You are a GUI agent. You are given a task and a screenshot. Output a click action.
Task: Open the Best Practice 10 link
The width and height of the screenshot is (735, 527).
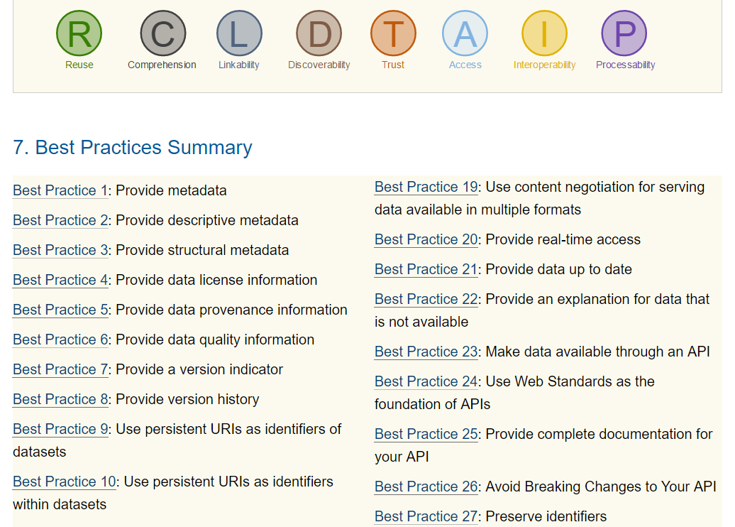pyautogui.click(x=64, y=482)
